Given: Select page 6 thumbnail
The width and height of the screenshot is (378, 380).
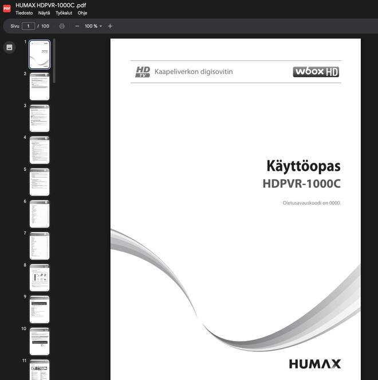Looking at the screenshot, I should [x=40, y=214].
